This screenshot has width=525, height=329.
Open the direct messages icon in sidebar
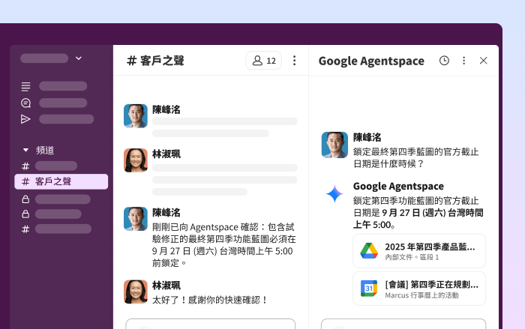pyautogui.click(x=26, y=103)
